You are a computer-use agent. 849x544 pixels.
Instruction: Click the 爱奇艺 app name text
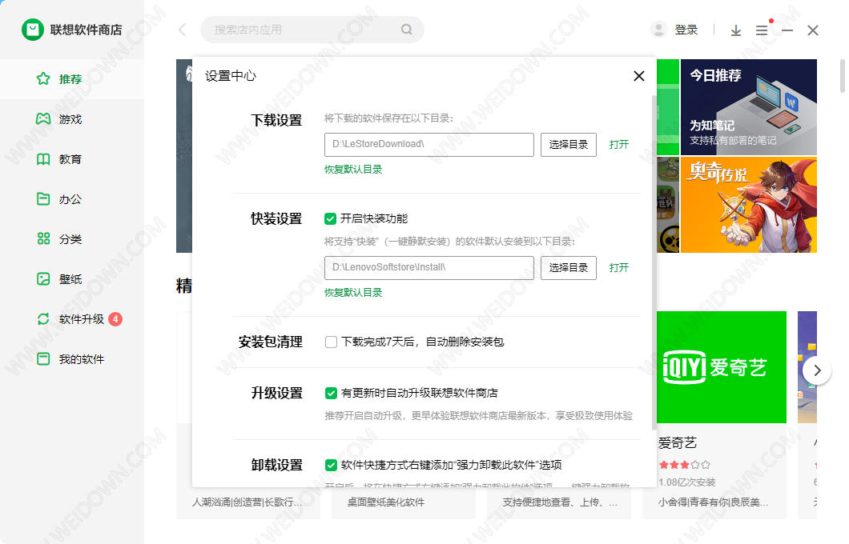coord(678,443)
